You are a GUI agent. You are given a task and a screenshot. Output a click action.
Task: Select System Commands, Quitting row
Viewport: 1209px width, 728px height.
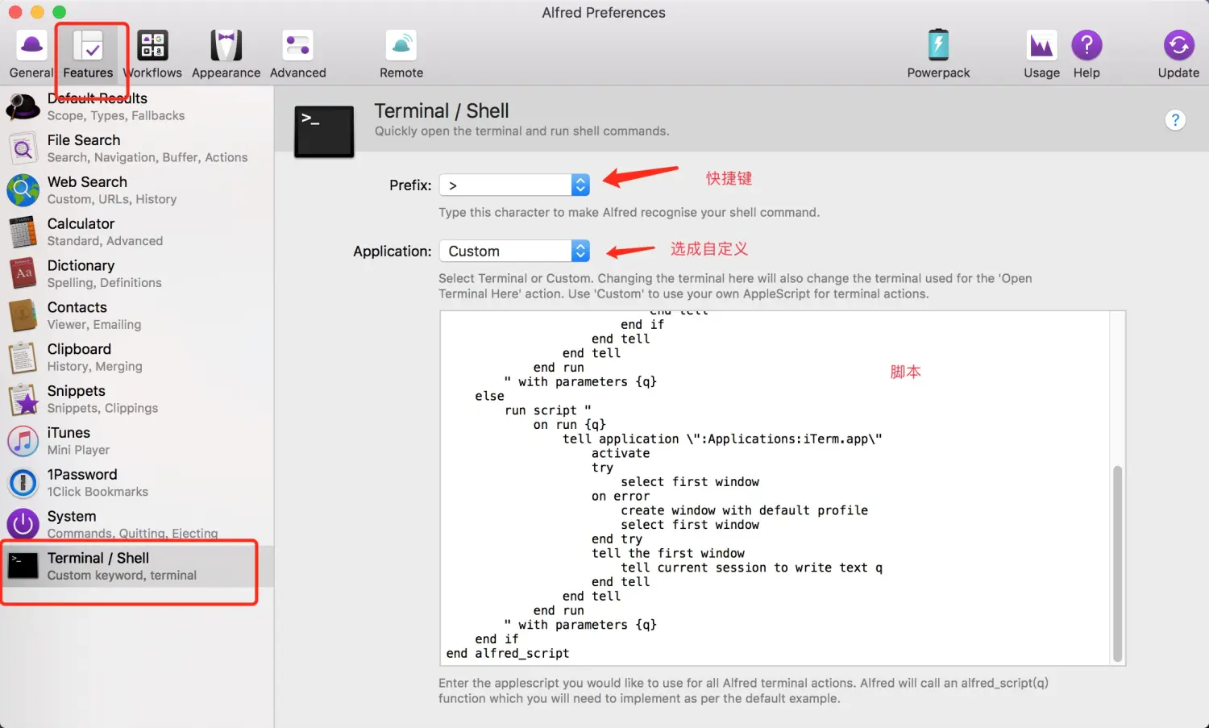137,525
